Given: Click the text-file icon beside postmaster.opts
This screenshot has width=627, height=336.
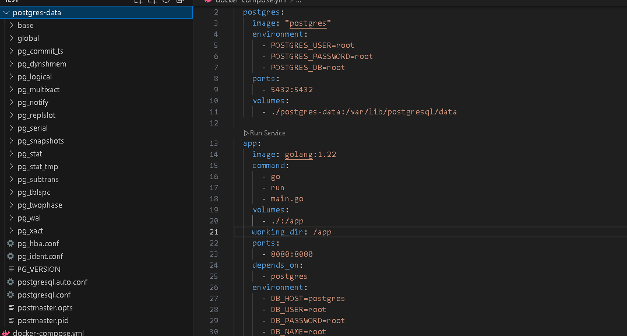Looking at the screenshot, I should (x=11, y=307).
